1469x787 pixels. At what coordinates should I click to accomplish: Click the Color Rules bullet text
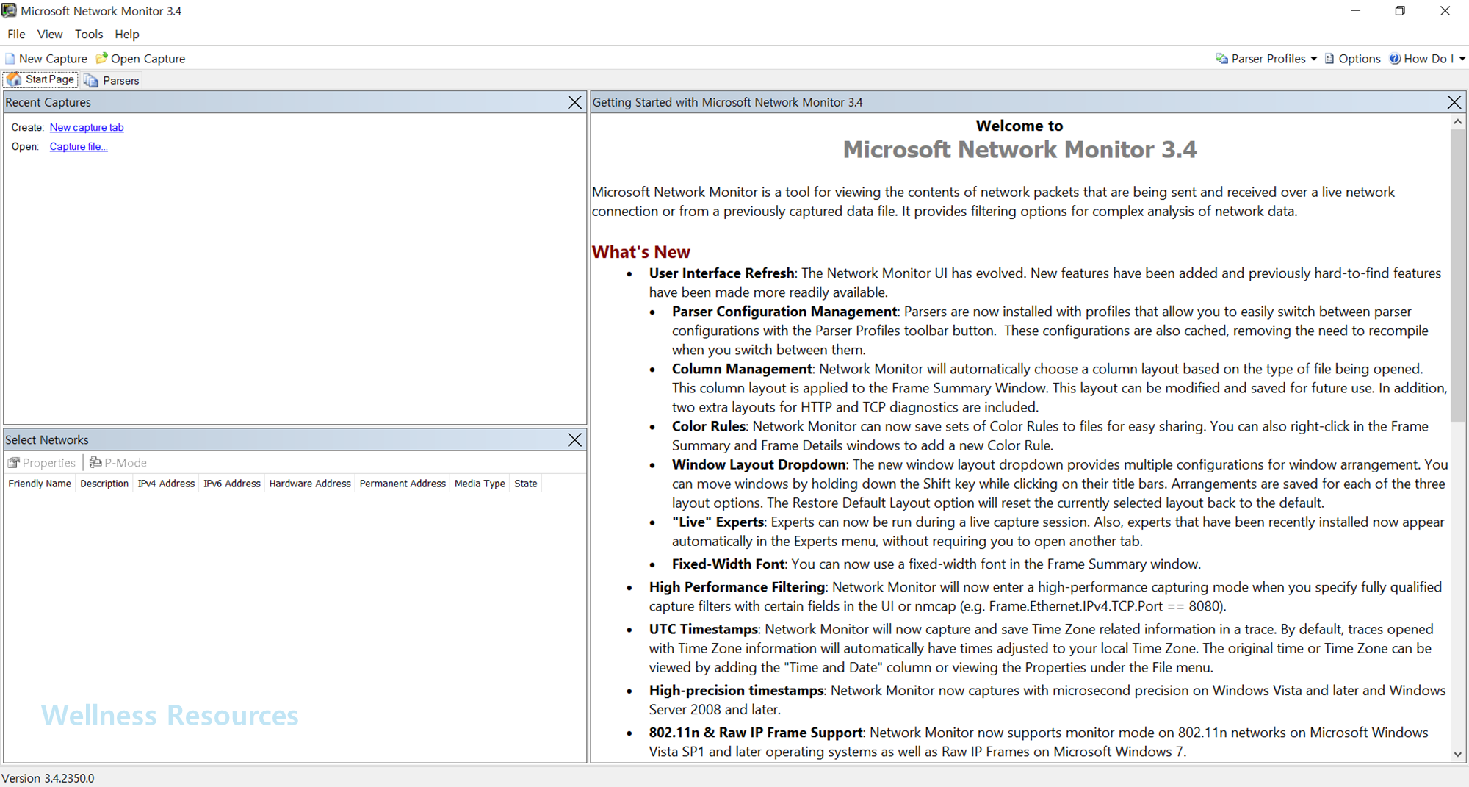point(709,426)
